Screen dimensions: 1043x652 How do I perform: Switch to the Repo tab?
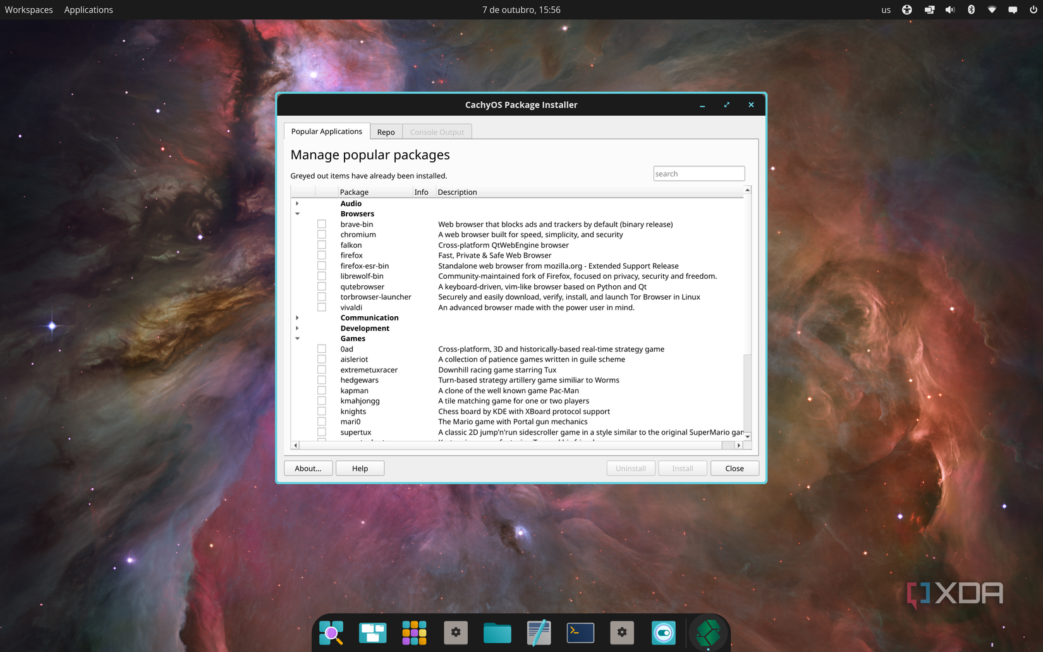[x=386, y=132]
